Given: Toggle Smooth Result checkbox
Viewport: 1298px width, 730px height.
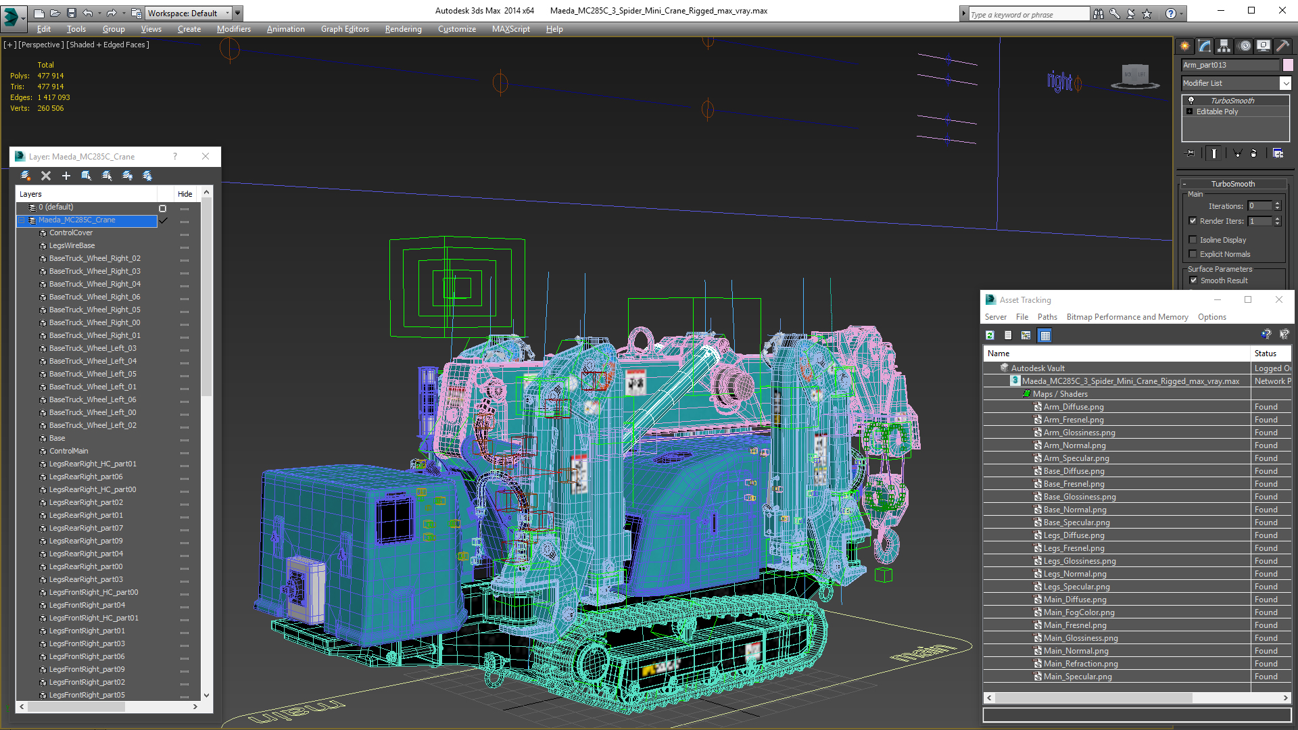Looking at the screenshot, I should point(1193,281).
